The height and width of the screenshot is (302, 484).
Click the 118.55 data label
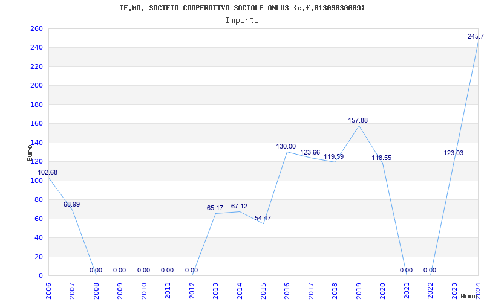[381, 158]
